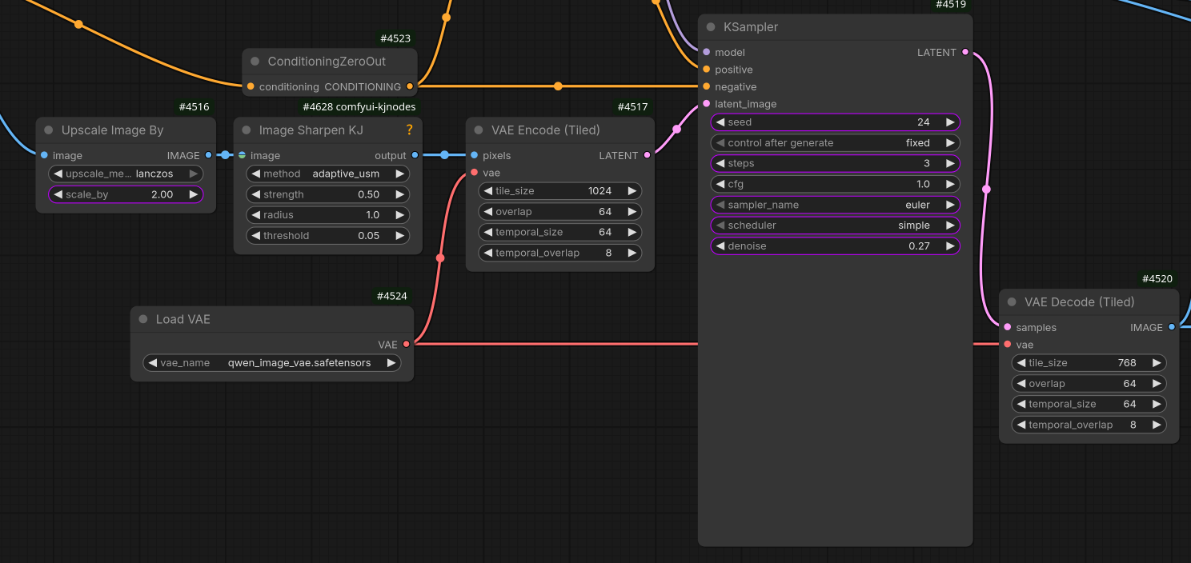Click the Load VAE output socket
The height and width of the screenshot is (563, 1191).
pos(407,345)
